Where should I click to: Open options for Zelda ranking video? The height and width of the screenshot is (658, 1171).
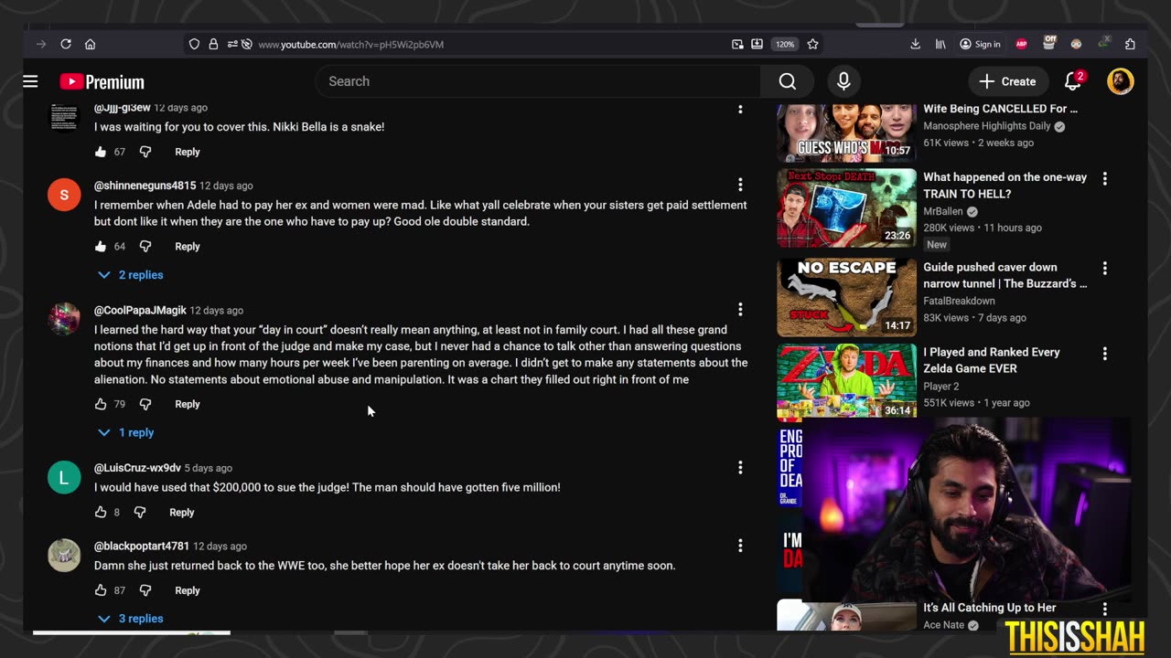coord(1104,353)
